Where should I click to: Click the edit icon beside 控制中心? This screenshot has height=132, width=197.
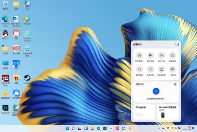[x=177, y=44]
